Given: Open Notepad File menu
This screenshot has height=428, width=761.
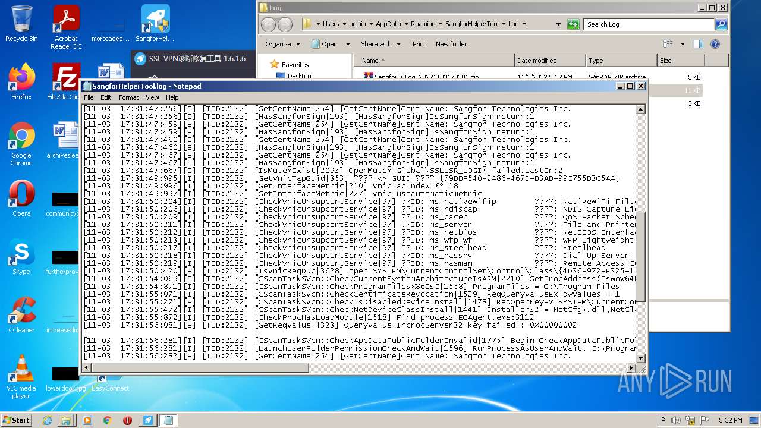Looking at the screenshot, I should [89, 97].
